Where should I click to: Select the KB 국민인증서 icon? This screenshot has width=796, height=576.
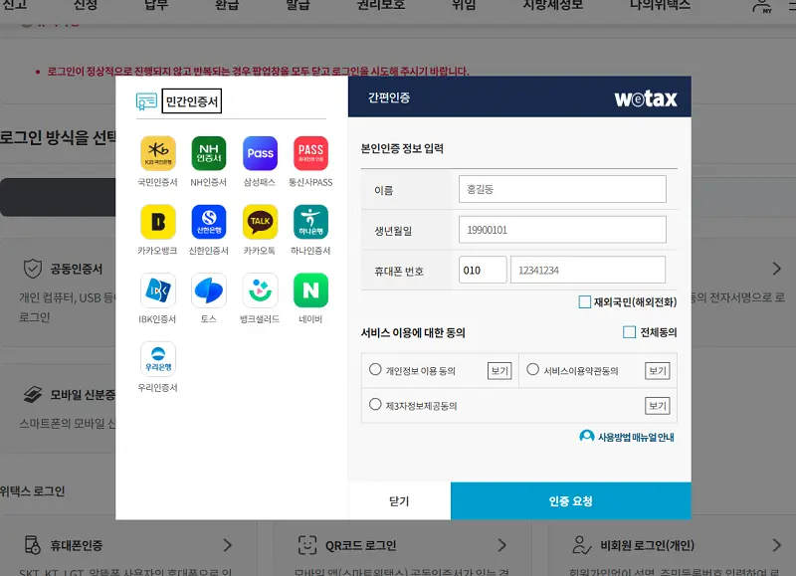click(158, 153)
